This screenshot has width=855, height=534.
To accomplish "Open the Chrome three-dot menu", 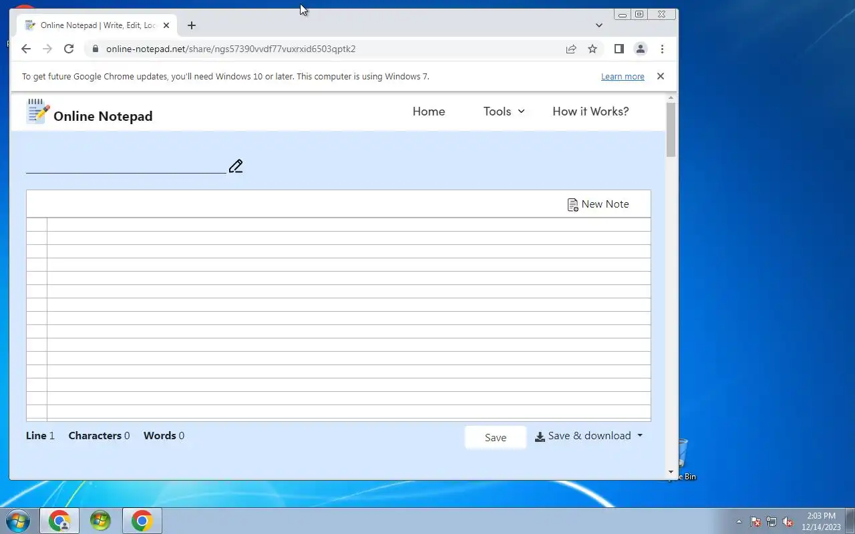I will 662,49.
